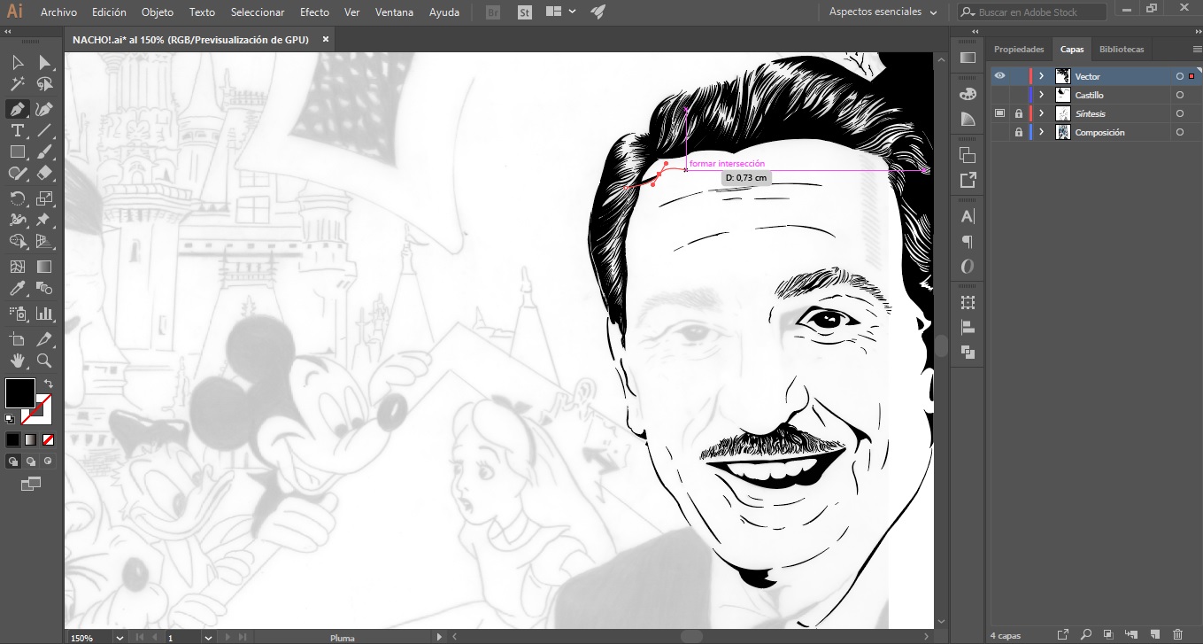Screen dimensions: 1203x644
Task: Expand the Vector layer
Action: [1041, 76]
